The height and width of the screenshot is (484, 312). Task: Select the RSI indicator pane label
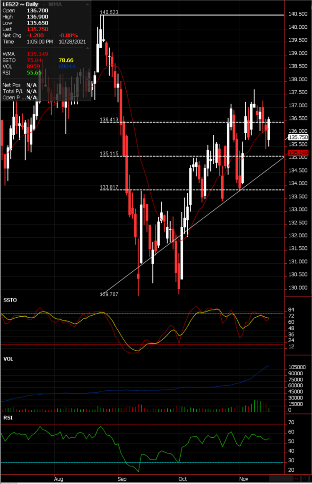click(x=8, y=418)
